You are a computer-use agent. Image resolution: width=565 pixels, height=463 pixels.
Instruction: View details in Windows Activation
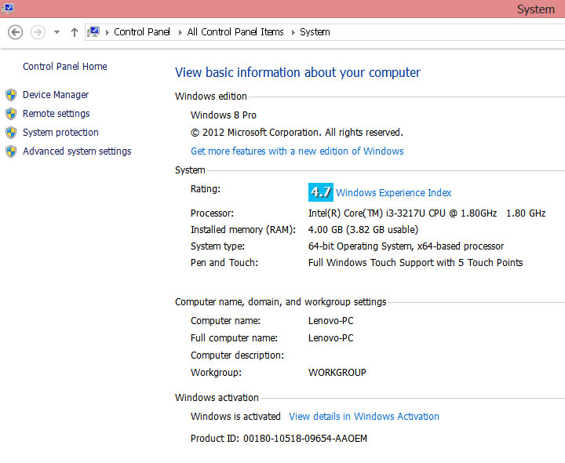363,417
